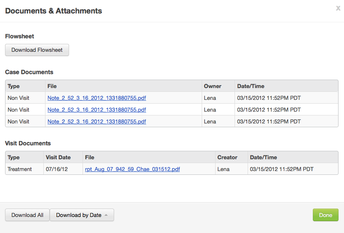344x233 pixels.
Task: Click the Case Documents File column header
Action: (x=52, y=86)
